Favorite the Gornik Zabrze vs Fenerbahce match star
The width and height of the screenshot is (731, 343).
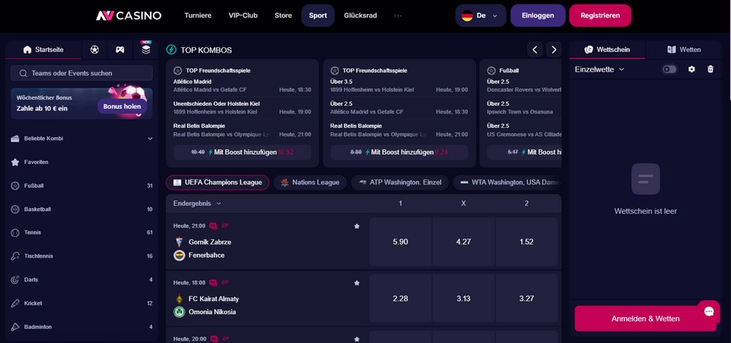point(356,226)
